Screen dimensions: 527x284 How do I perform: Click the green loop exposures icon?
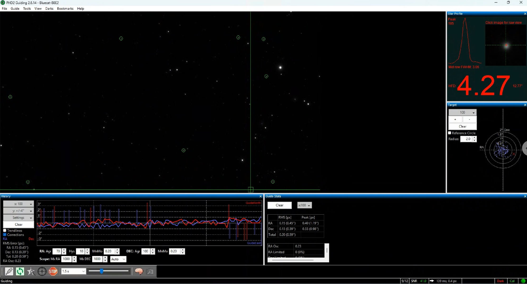[20, 271]
